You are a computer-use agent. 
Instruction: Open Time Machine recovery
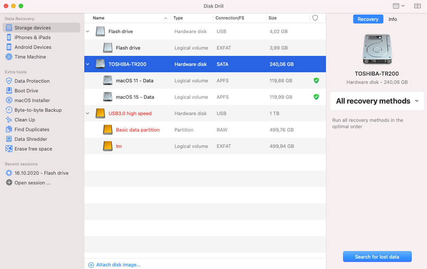30,57
